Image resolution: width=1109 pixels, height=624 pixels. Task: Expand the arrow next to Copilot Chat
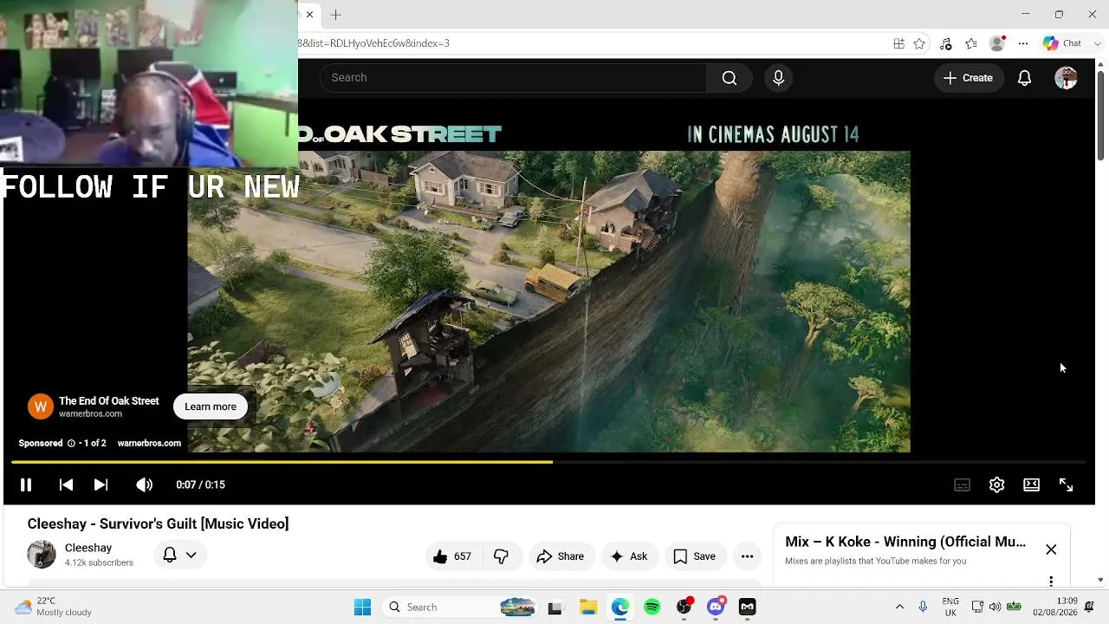pyautogui.click(x=1097, y=43)
